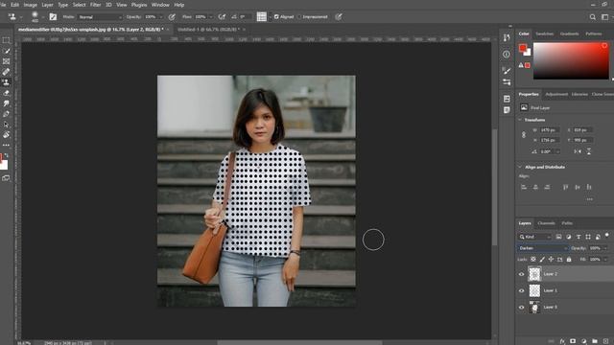
Task: Open the Plugins menu
Action: pos(139,5)
